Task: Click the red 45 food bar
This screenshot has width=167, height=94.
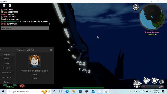Action: 152,87
